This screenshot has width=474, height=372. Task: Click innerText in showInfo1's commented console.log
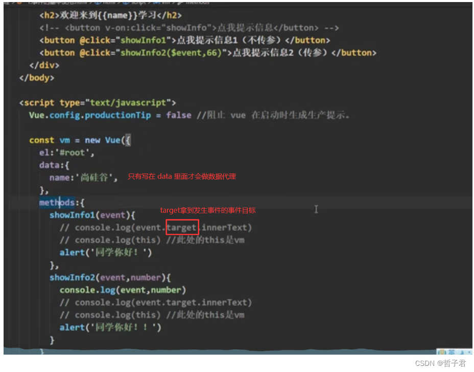tap(224, 228)
